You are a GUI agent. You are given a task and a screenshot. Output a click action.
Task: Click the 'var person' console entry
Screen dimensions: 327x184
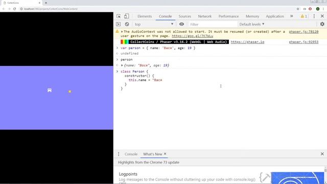point(158,48)
